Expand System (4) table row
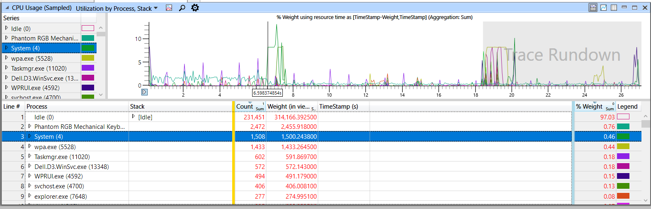Screen dimensions: 651x209 click(x=30, y=136)
